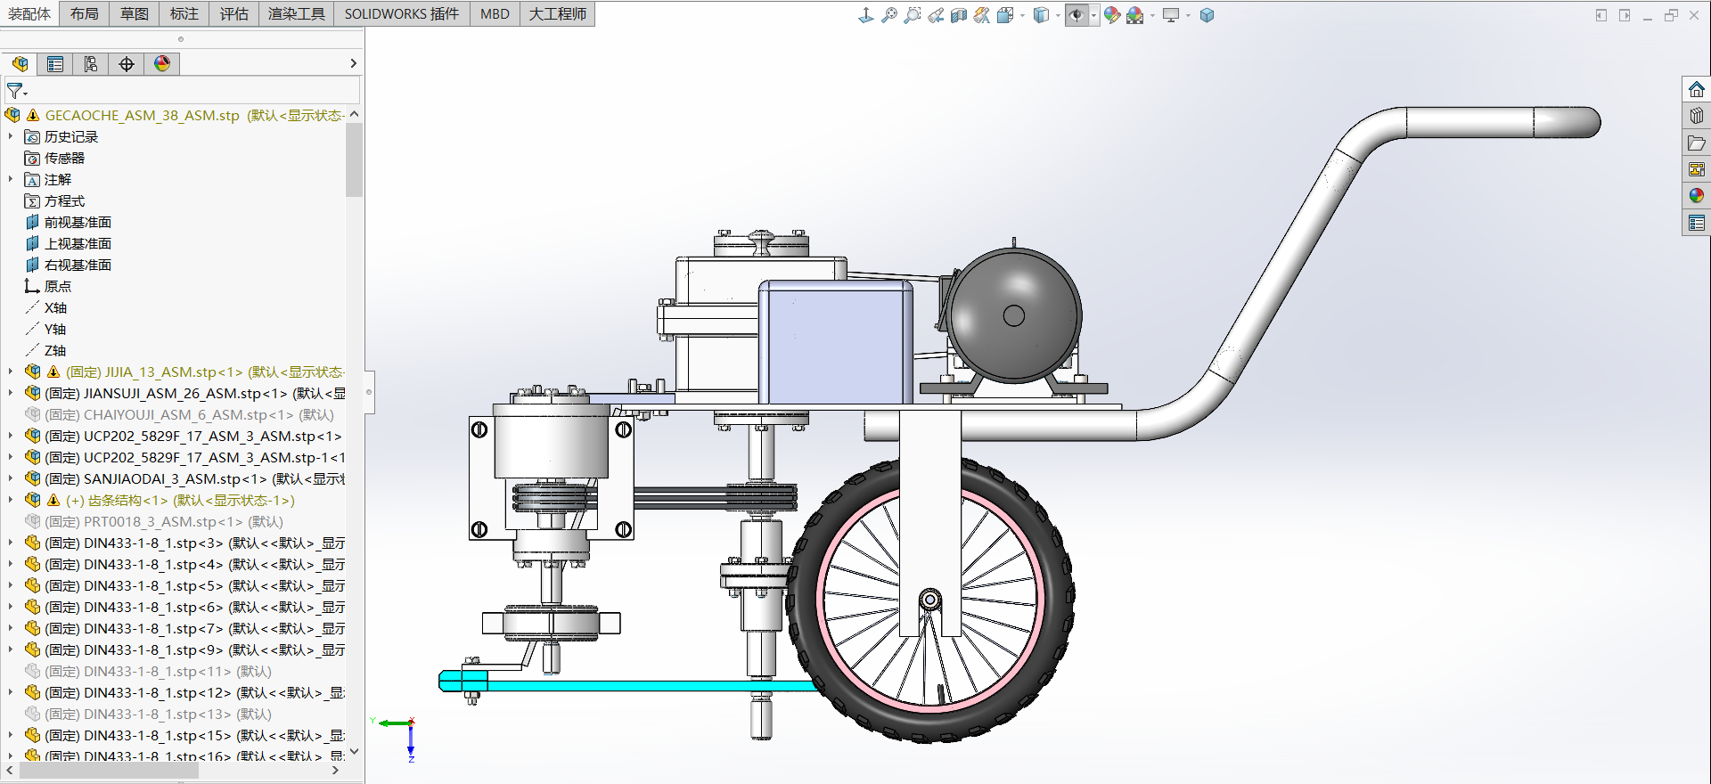The image size is (1711, 784).
Task: Switch to DimXpertManager crosshair tab
Action: 127,64
